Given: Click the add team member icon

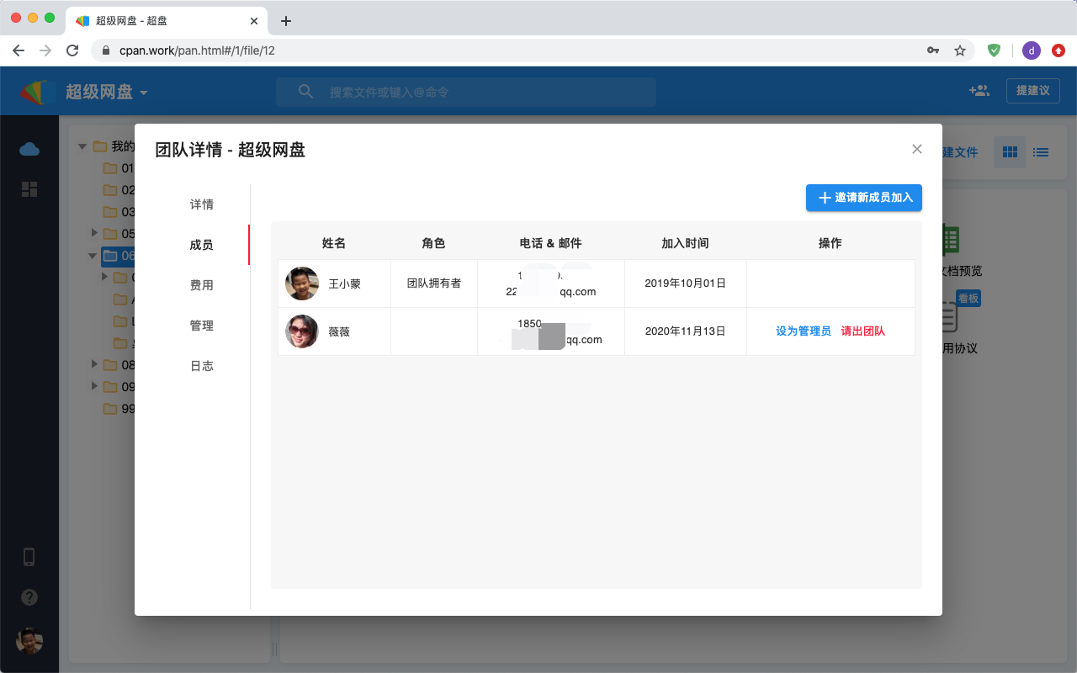Looking at the screenshot, I should point(979,91).
